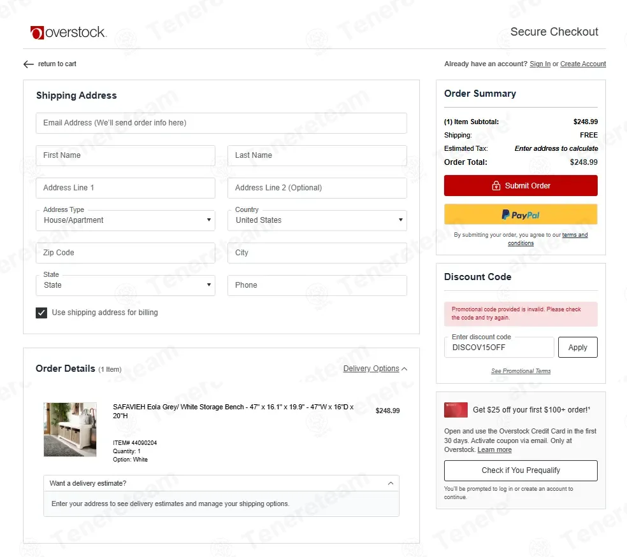Pay with the PayPal button
Viewport: 627px width, 557px height.
coord(521,215)
